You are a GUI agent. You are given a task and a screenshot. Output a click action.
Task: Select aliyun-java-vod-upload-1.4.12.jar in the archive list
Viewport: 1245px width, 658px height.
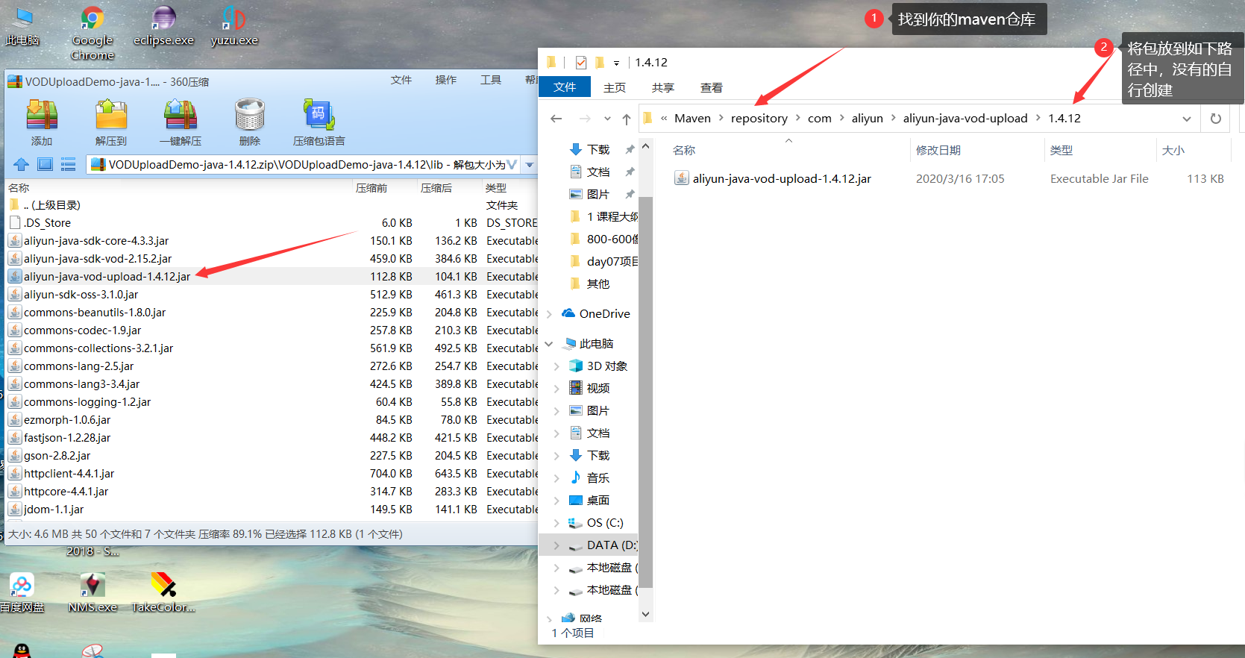[x=272, y=276]
